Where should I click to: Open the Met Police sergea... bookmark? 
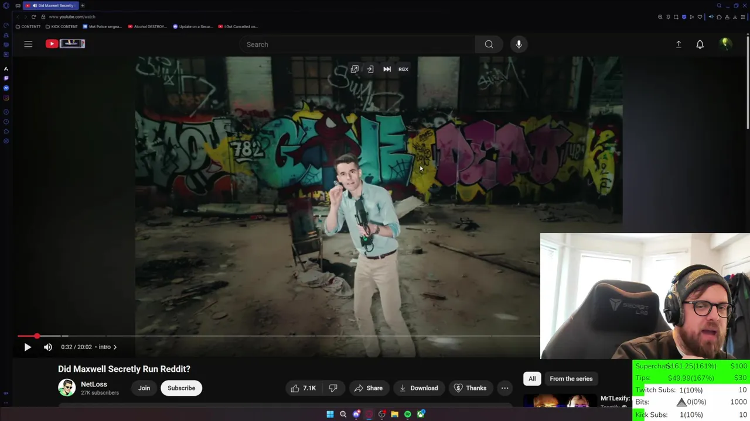pos(103,26)
